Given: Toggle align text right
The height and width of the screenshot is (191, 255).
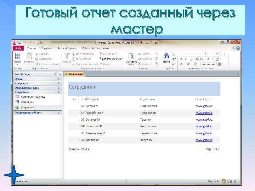Looking at the screenshot, I should (213, 64).
